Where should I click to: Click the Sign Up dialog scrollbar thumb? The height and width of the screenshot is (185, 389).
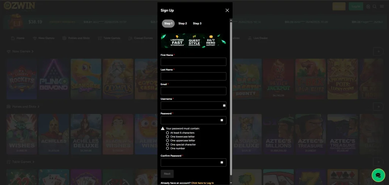pyautogui.click(x=231, y=99)
